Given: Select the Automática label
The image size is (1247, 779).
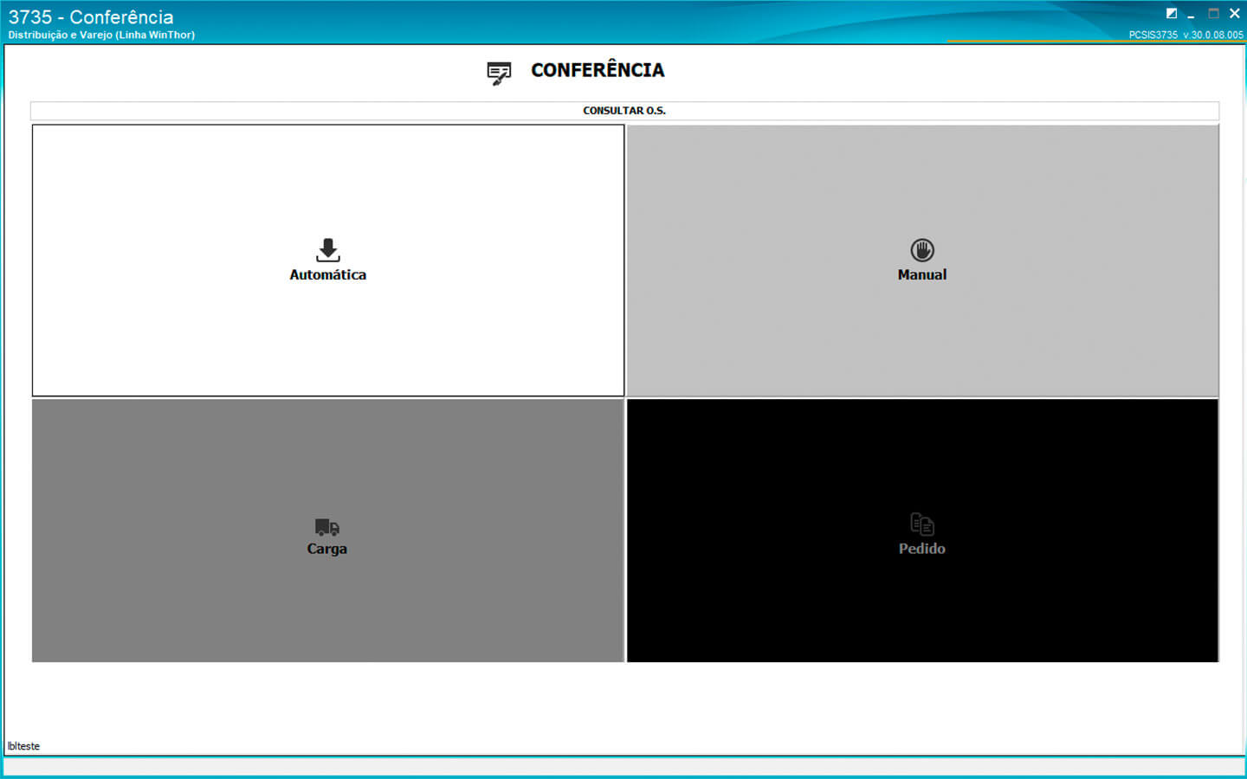Looking at the screenshot, I should pyautogui.click(x=327, y=274).
